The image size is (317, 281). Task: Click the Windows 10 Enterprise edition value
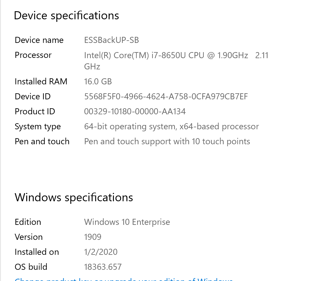click(127, 222)
